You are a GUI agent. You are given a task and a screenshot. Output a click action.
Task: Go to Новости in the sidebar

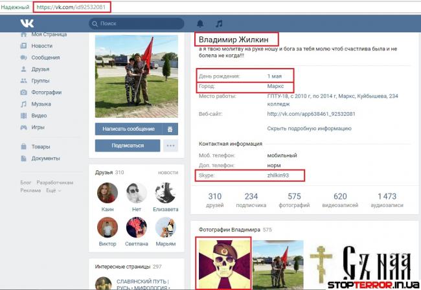[42, 46]
